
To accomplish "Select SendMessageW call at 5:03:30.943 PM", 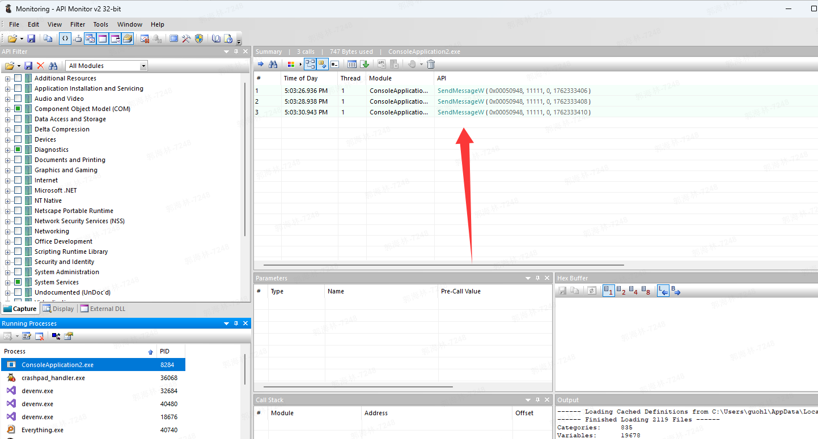I will tap(535, 112).
